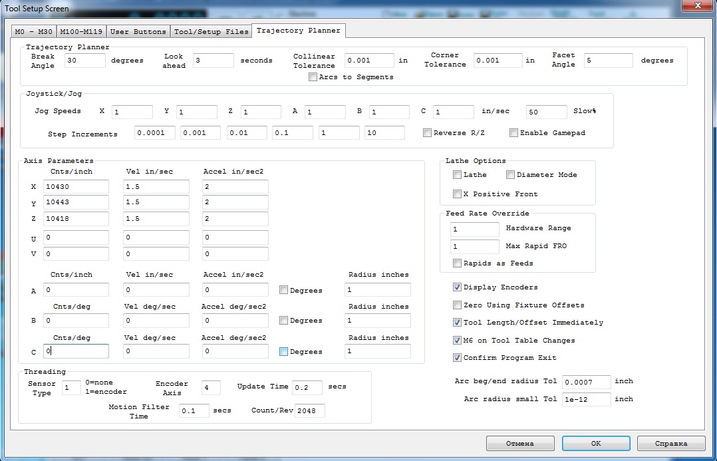The height and width of the screenshot is (461, 717).
Task: Switch to the M0 - M30 tab
Action: (35, 31)
